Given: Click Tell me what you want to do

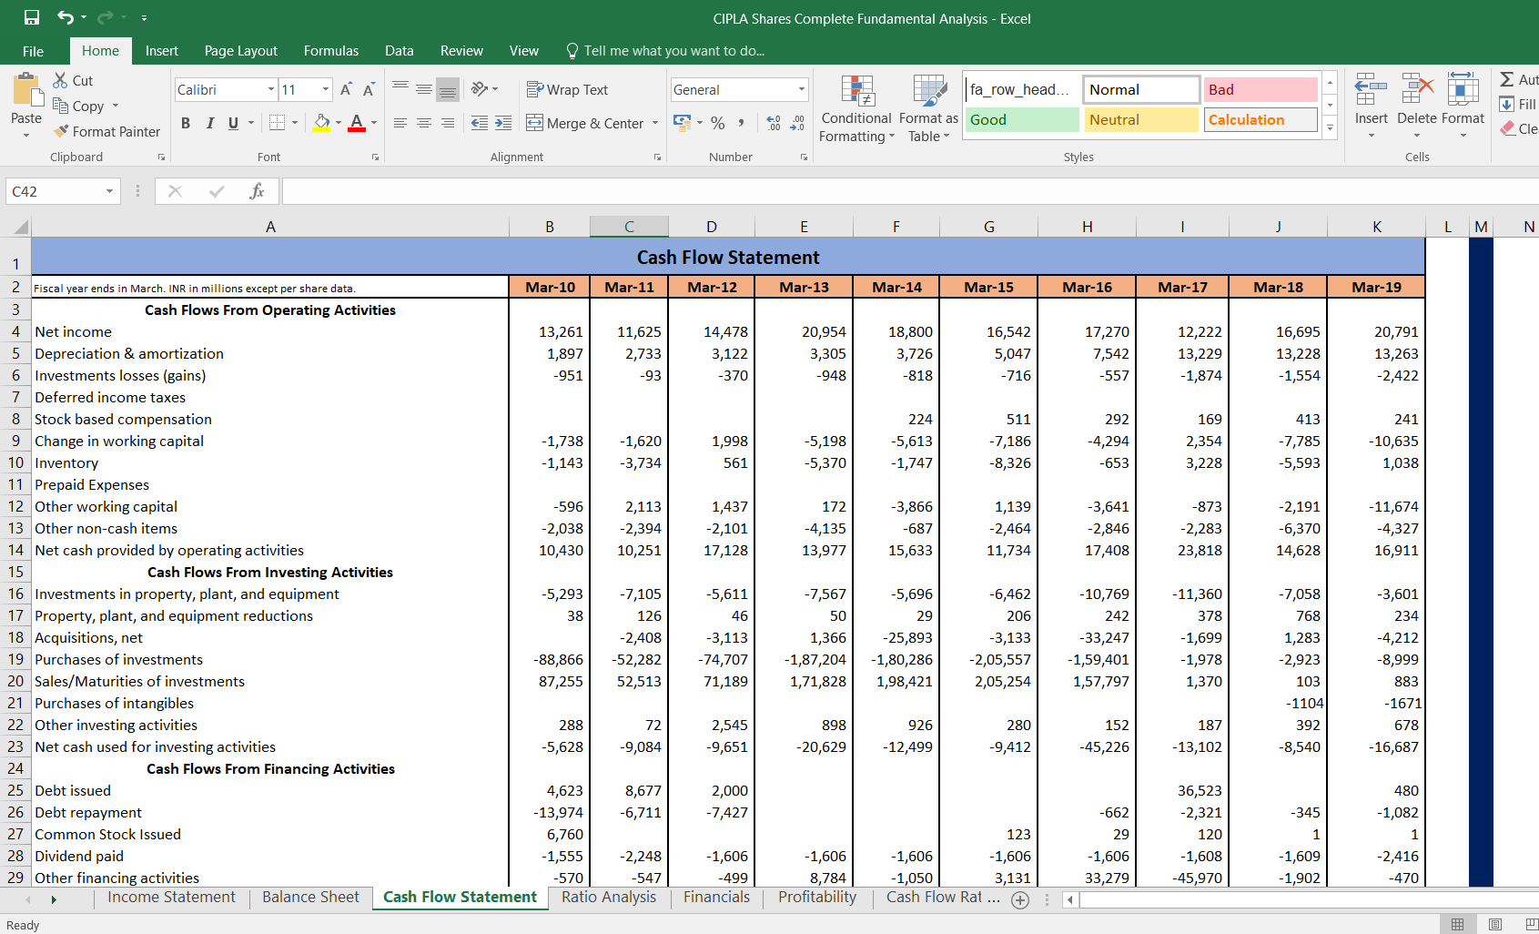Looking at the screenshot, I should pyautogui.click(x=665, y=51).
